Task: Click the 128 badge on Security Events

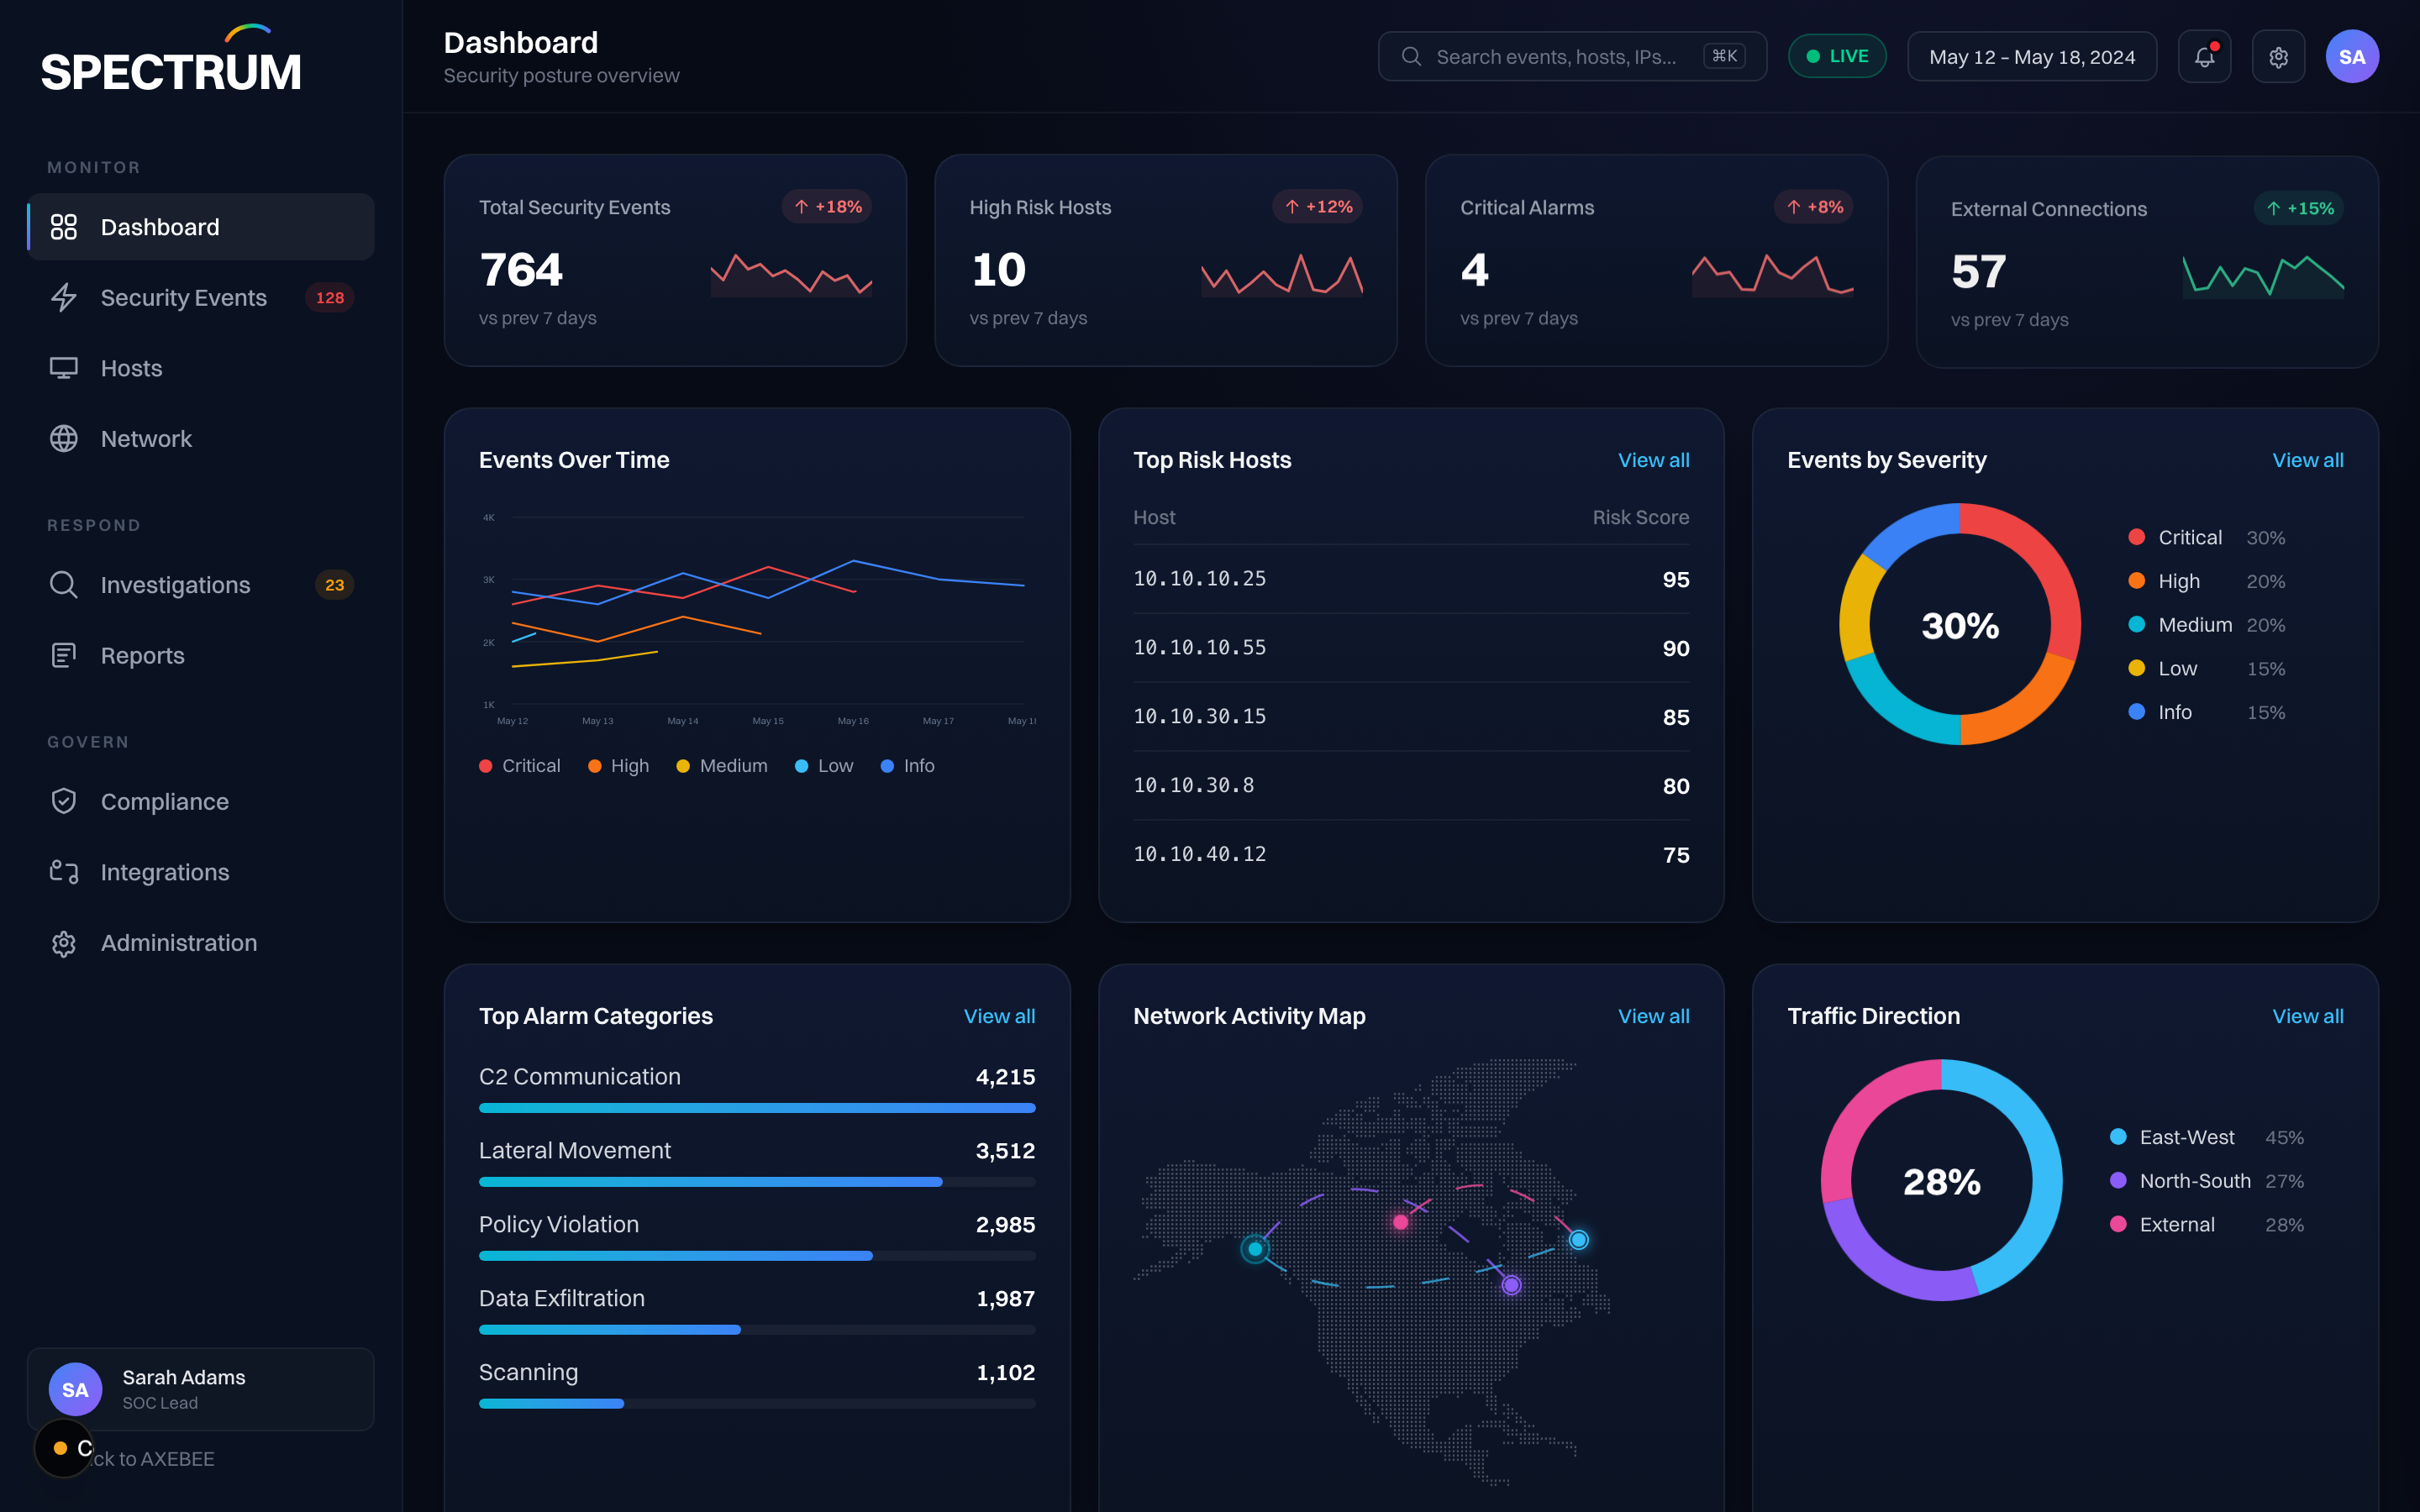Action: pyautogui.click(x=329, y=297)
